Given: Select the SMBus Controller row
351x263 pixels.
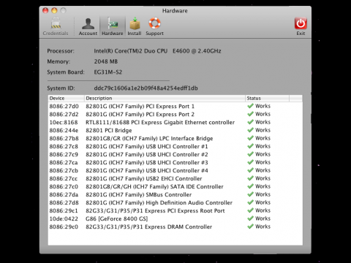Looking at the screenshot, I should point(175,194).
